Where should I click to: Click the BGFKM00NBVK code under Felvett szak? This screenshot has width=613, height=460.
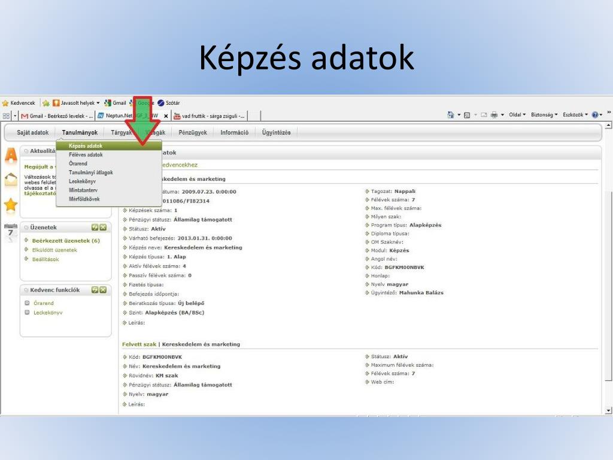point(162,357)
